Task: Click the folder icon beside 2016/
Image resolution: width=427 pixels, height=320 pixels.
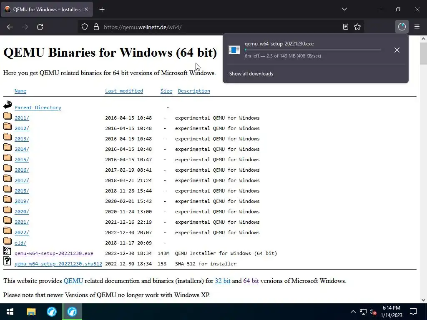Action: coord(8,168)
